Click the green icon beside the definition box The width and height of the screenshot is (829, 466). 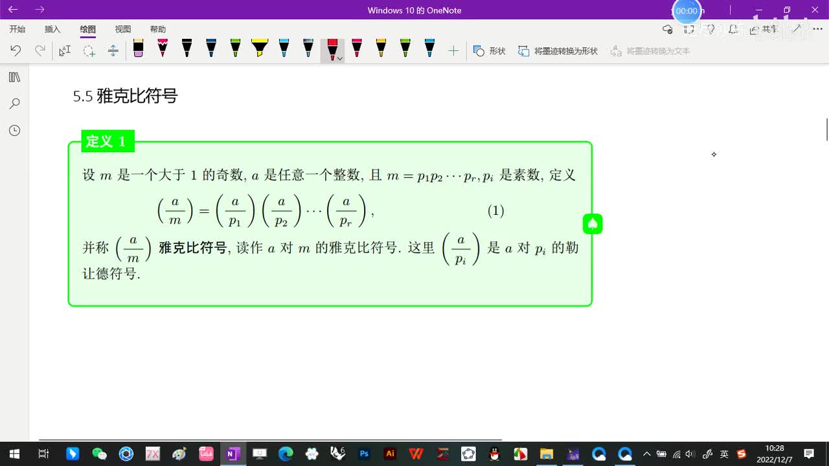pos(593,224)
